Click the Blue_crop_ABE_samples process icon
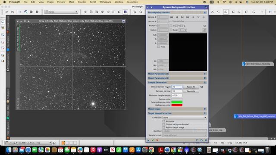The image size is (276, 155). 255,116
